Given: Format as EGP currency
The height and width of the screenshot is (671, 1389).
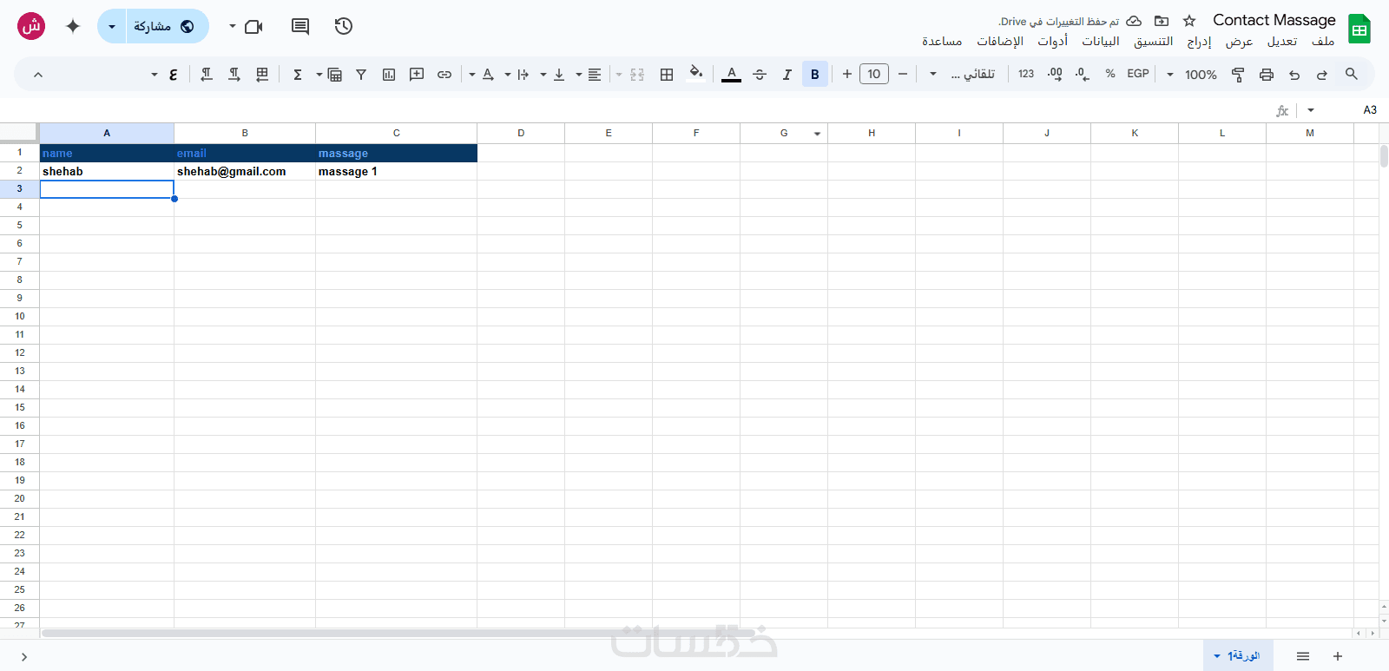Looking at the screenshot, I should click(x=1138, y=74).
